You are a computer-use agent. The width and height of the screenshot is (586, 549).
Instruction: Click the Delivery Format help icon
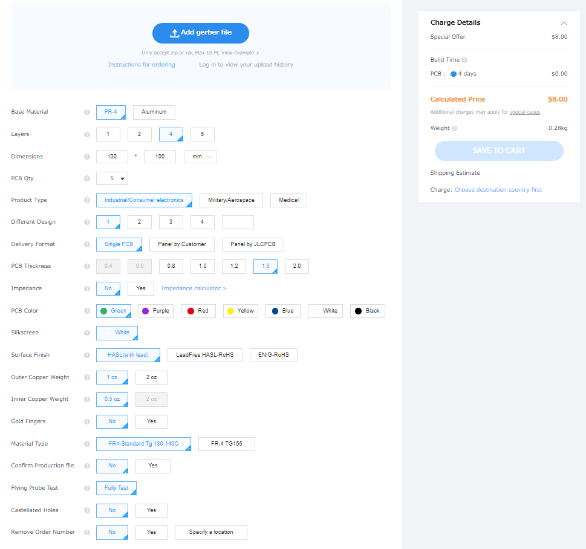[87, 244]
